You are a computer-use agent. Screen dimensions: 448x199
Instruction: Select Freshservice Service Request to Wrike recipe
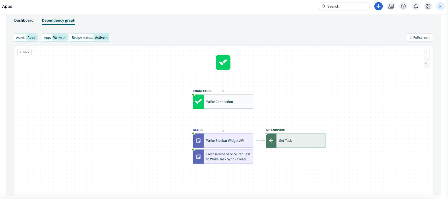click(223, 157)
